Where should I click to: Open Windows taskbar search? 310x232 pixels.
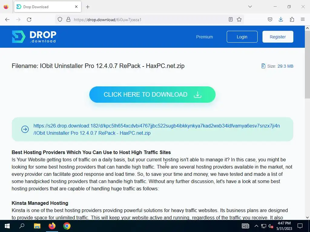tap(22, 226)
